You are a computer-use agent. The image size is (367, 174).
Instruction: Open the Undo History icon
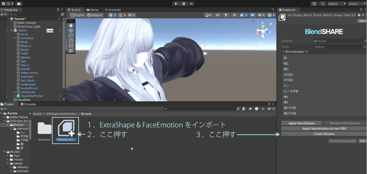tap(314, 4)
